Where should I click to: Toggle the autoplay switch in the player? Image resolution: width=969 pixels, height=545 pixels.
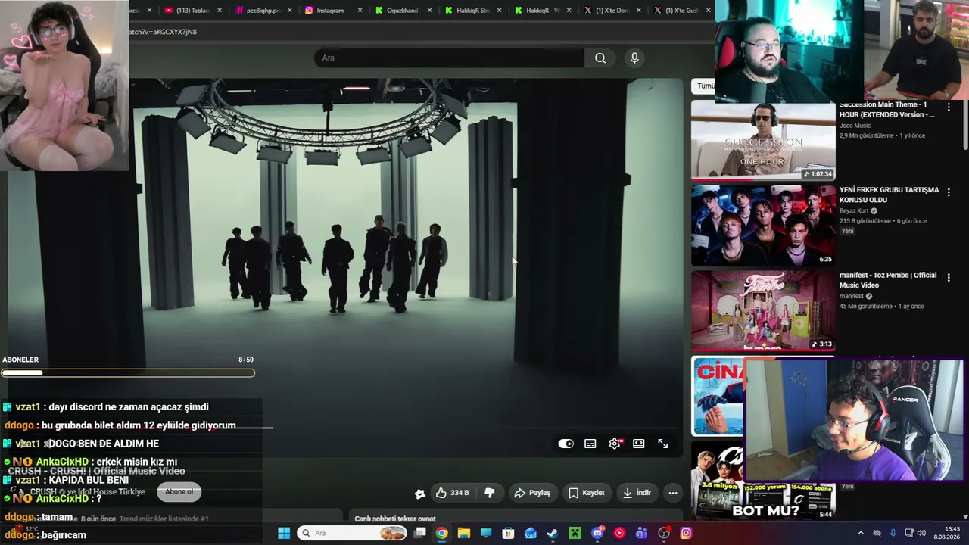566,444
